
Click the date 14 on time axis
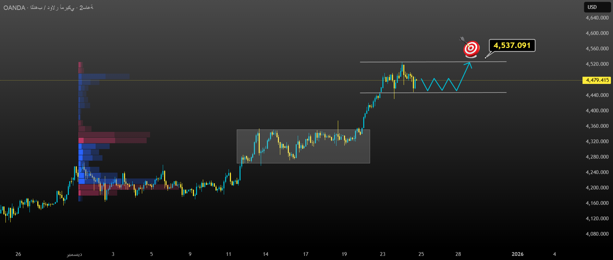coord(266,254)
